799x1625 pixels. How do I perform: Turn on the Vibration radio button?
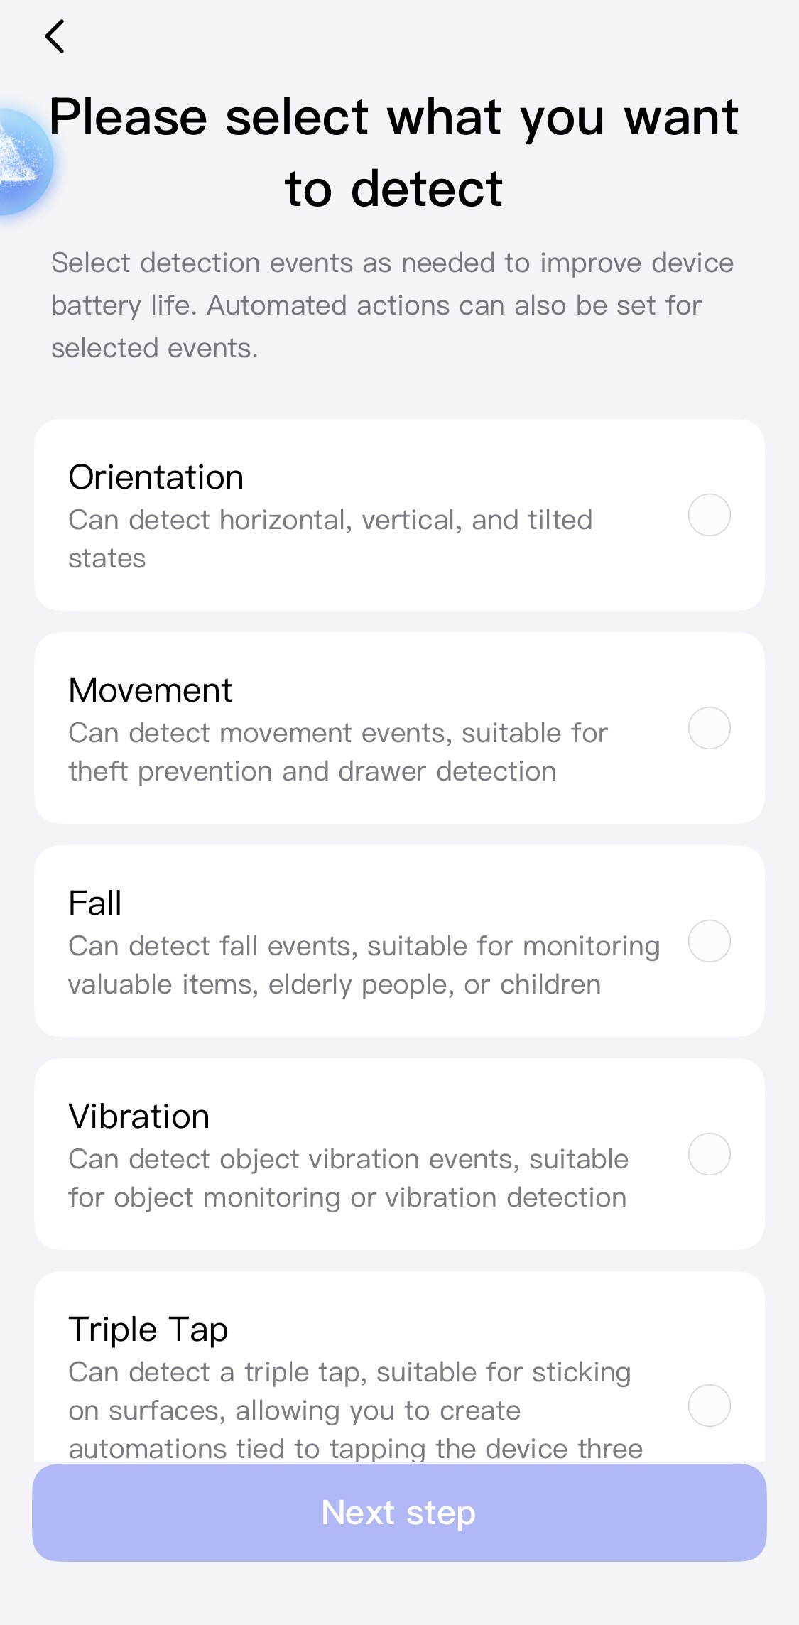coord(709,1154)
